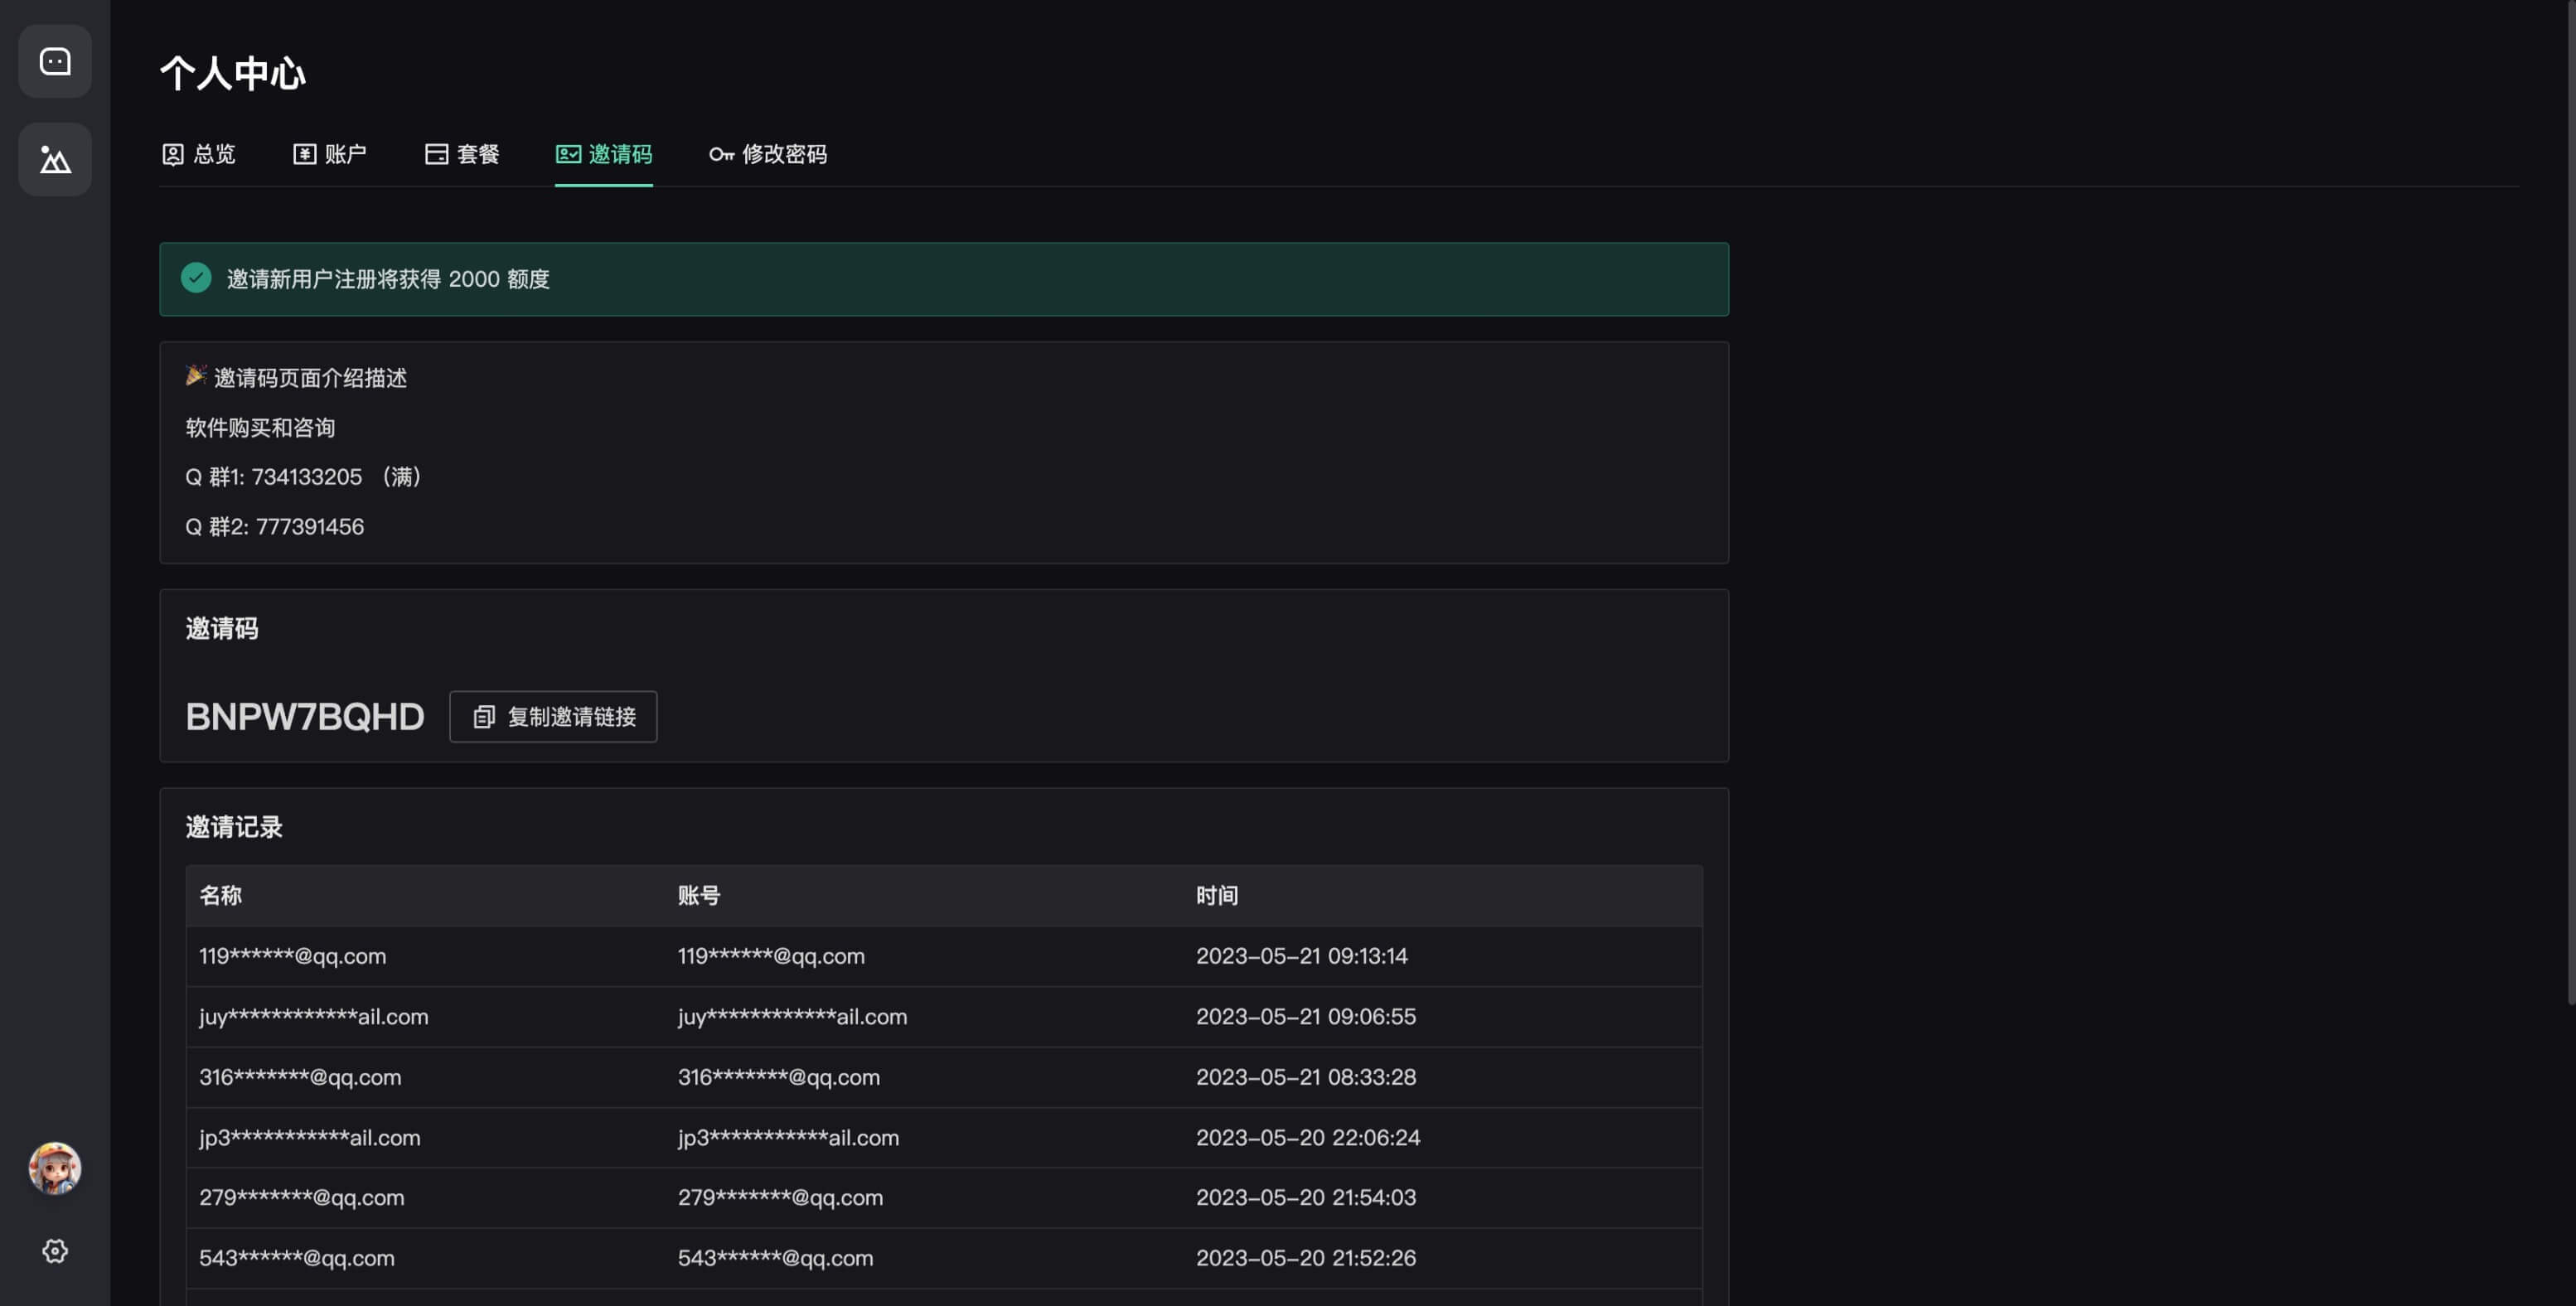The width and height of the screenshot is (2576, 1306).
Task: Select first record row 119******@qq.com
Action: click(x=293, y=956)
